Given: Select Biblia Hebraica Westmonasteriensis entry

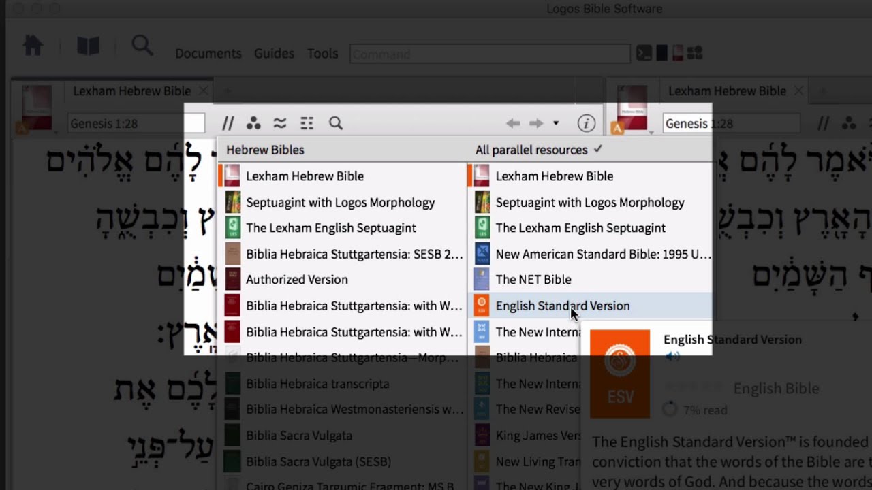Looking at the screenshot, I should pyautogui.click(x=342, y=409).
